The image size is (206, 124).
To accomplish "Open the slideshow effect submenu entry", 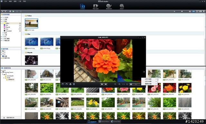I will click(x=149, y=81).
